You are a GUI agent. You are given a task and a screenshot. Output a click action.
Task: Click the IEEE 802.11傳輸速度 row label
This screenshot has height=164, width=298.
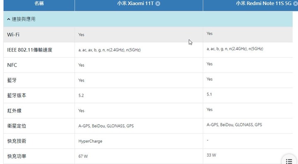(x=30, y=50)
